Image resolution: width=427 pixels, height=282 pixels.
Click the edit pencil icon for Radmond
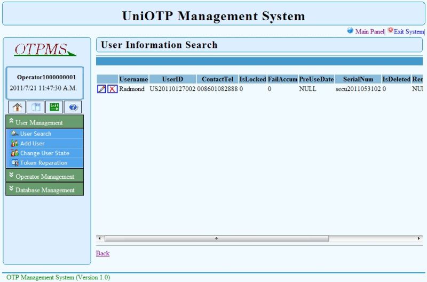pos(101,89)
